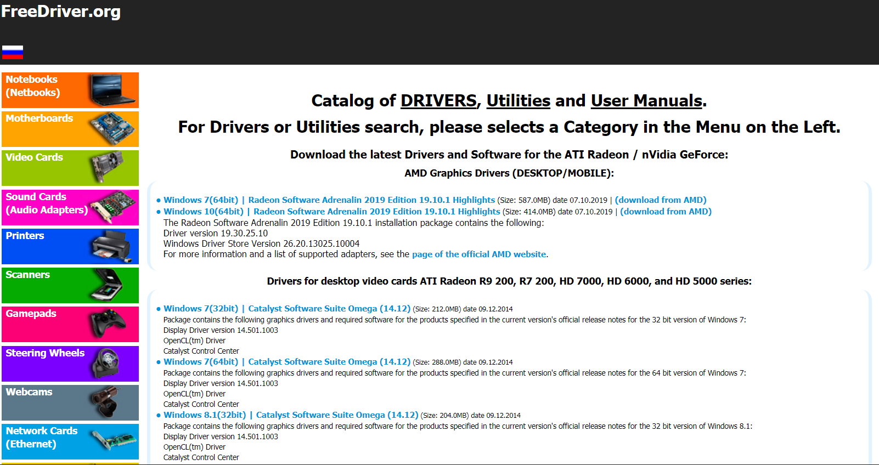Viewport: 879px width, 465px height.
Task: Click the gamepad image in Gamepads tile
Action: [108, 324]
